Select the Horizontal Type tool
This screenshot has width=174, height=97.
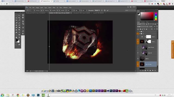(19, 32)
